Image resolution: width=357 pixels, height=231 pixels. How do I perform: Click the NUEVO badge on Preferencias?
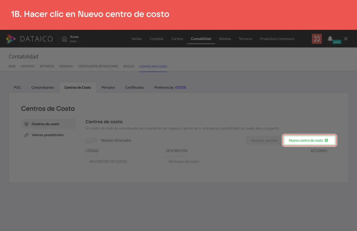point(180,87)
